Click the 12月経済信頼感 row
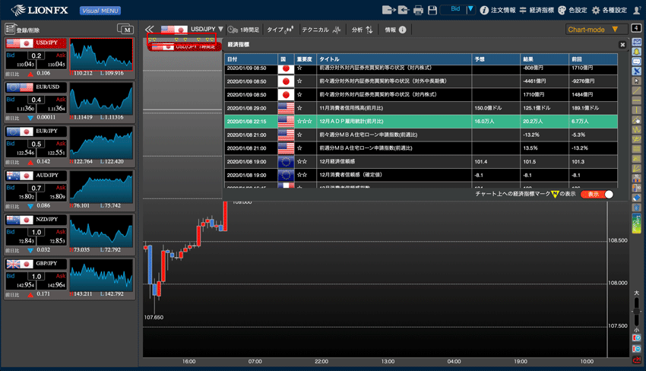This screenshot has width=646, height=371. (x=420, y=162)
